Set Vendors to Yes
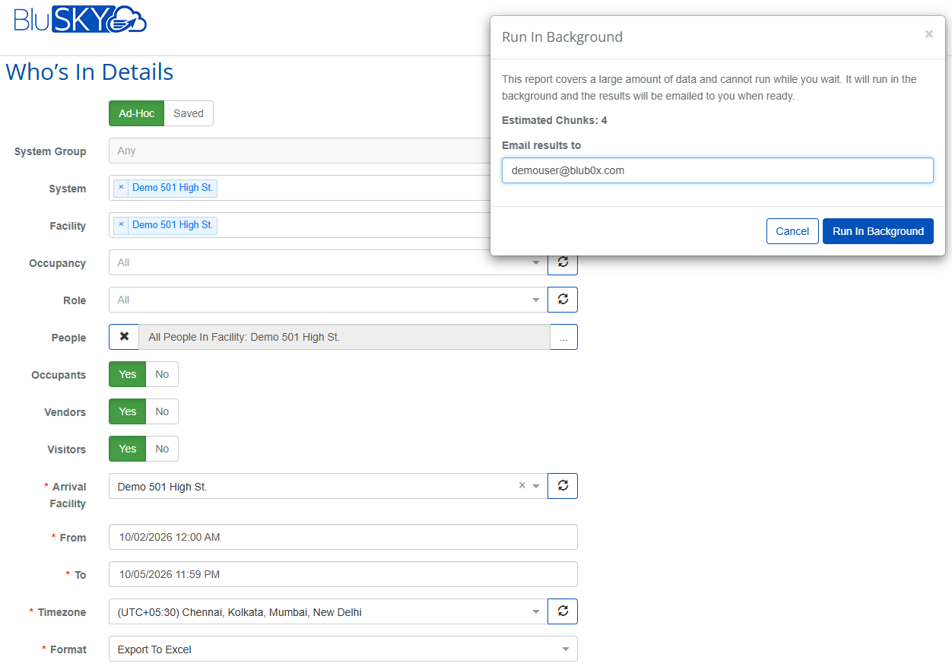952x670 pixels. [128, 411]
